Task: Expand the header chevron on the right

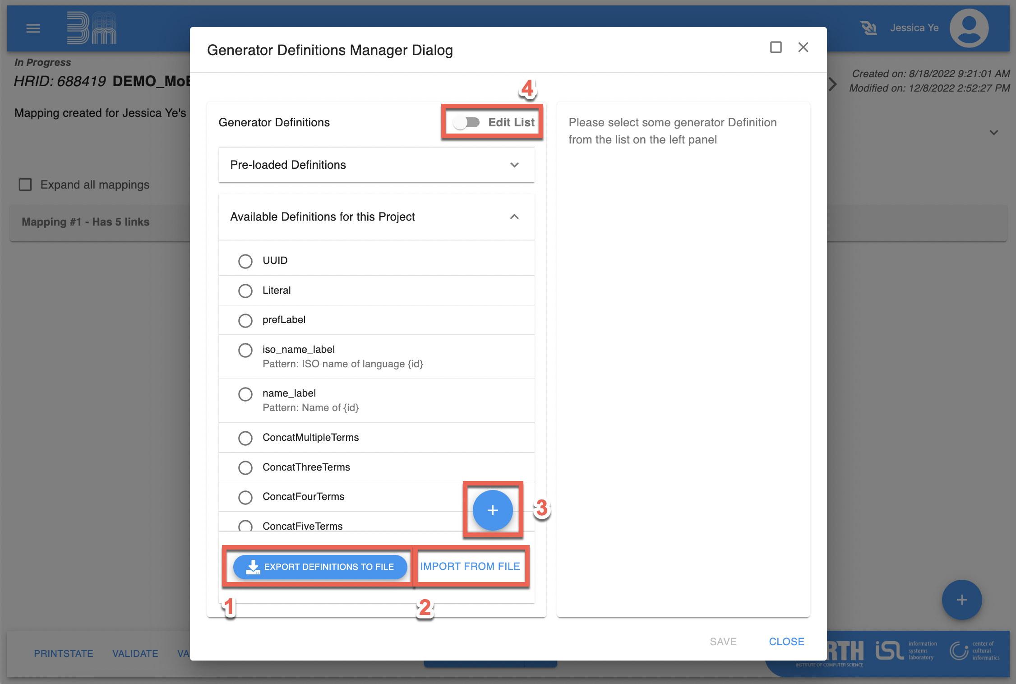Action: tap(993, 133)
